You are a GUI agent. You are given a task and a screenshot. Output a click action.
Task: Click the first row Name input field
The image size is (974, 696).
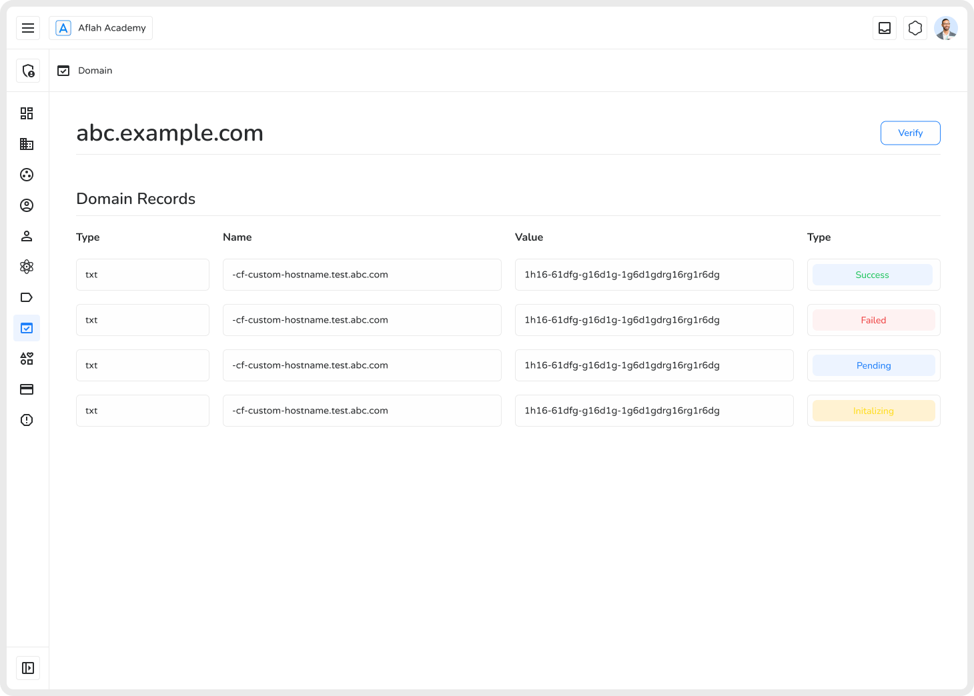(x=362, y=275)
